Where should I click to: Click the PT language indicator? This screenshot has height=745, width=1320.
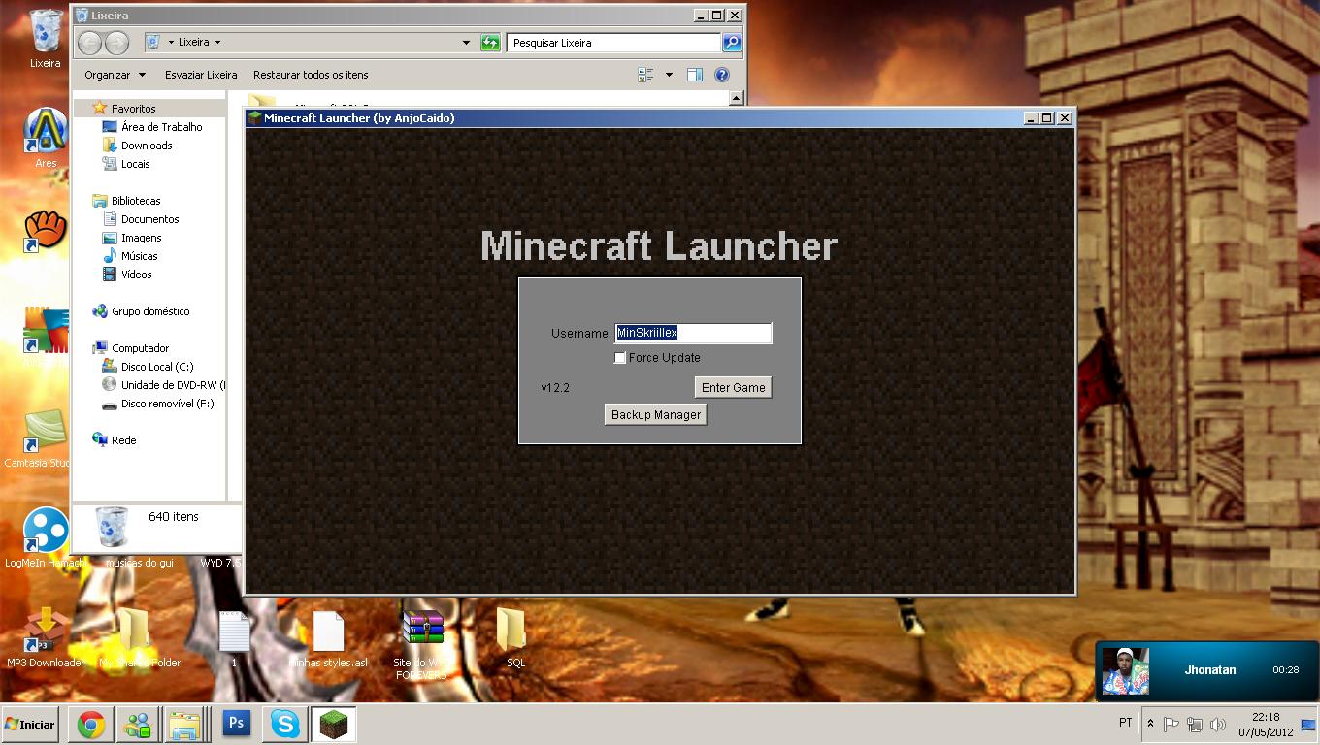pos(1126,723)
